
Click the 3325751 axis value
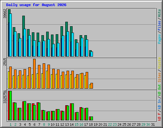pos(5,97)
